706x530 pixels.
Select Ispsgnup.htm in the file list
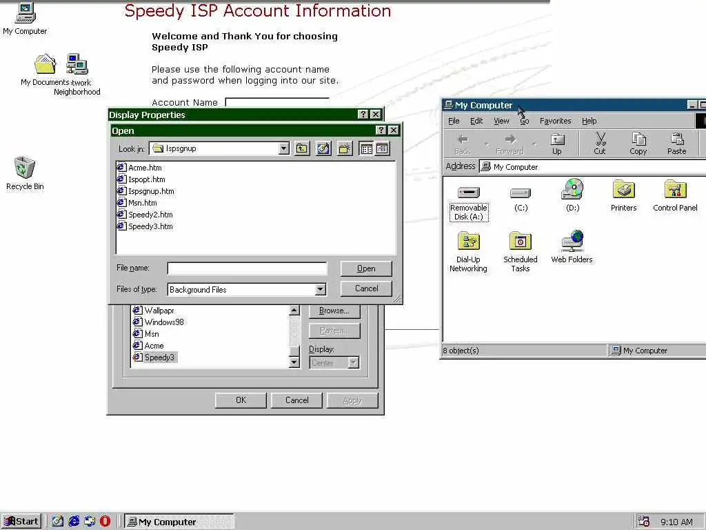point(145,191)
